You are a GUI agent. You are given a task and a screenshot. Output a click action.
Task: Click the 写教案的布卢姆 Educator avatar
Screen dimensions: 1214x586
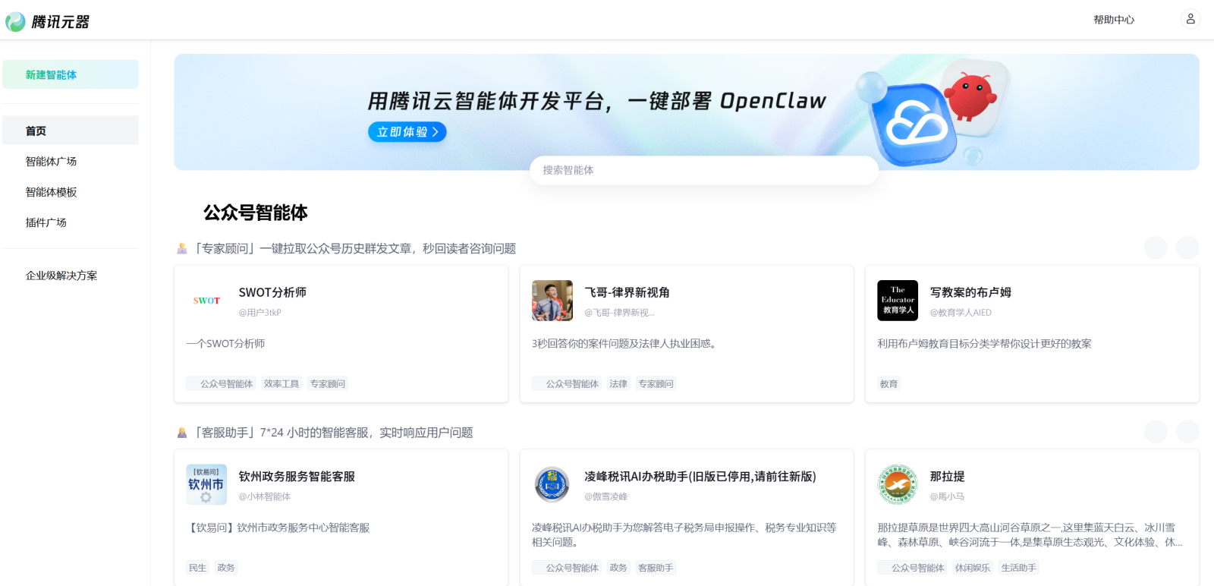click(898, 301)
